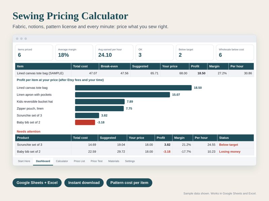
Task: Select the 27.2% margin cell
Action: (x=218, y=73)
